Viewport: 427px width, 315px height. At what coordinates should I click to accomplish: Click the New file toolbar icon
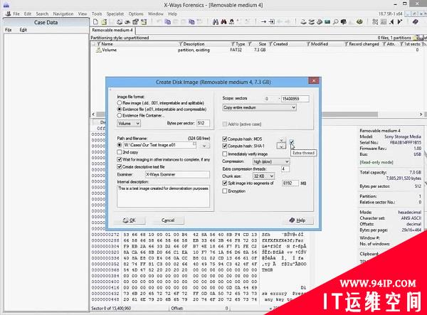click(x=95, y=22)
